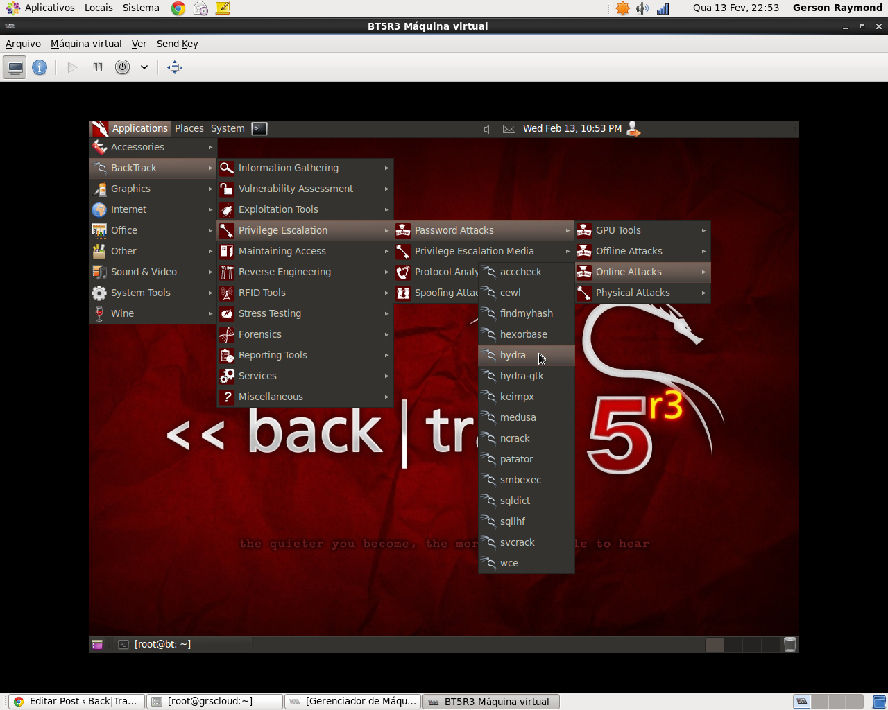Launch acccheck from the menu
The image size is (888, 710).
[x=527, y=272]
